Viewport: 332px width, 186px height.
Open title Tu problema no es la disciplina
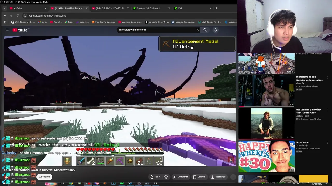pyautogui.click(x=309, y=79)
